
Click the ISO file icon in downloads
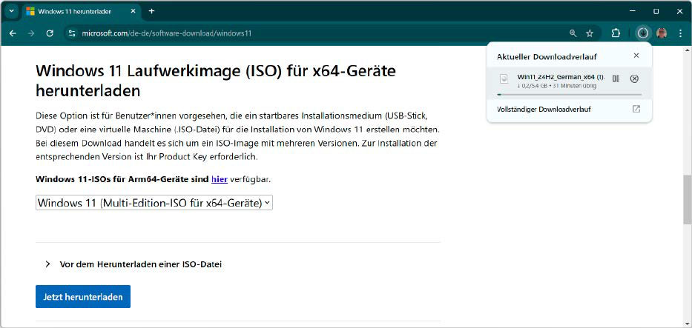coord(504,78)
